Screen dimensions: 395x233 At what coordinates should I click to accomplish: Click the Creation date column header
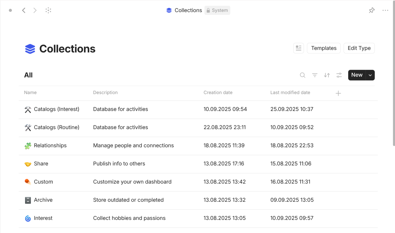(218, 93)
